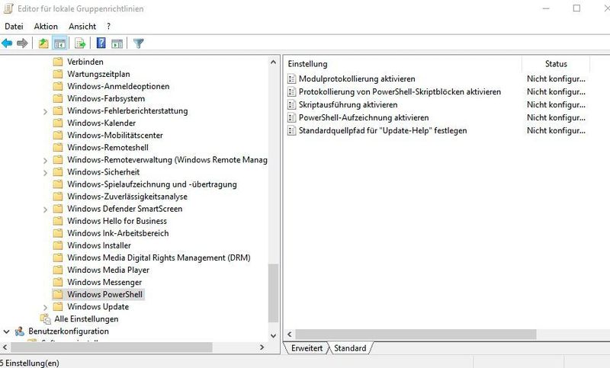Switch to the Erweitert tab

click(307, 348)
